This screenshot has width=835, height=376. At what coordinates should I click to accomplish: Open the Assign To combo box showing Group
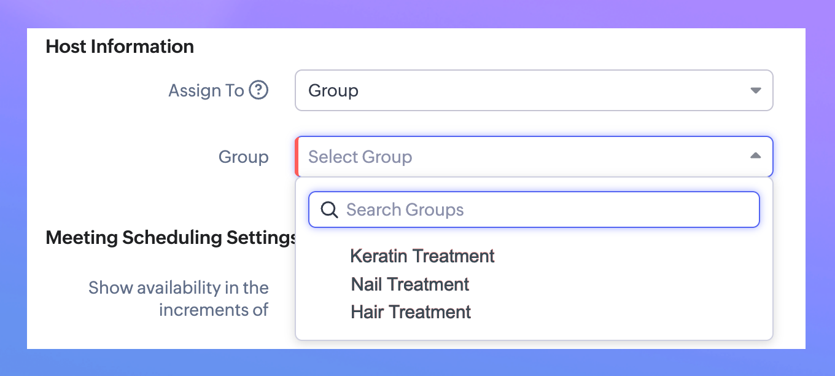(x=522, y=90)
